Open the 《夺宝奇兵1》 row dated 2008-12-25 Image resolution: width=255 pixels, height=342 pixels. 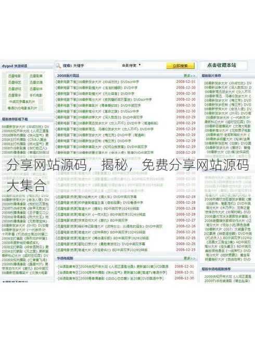click(101, 250)
